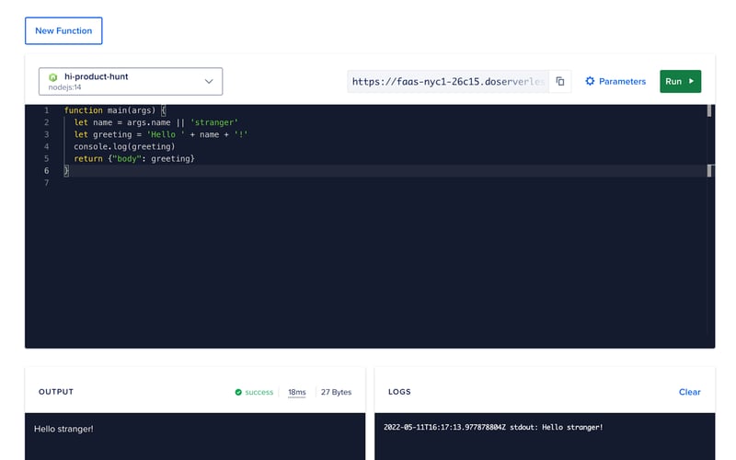Image resolution: width=736 pixels, height=460 pixels.
Task: Select the function URL field
Action: point(448,81)
